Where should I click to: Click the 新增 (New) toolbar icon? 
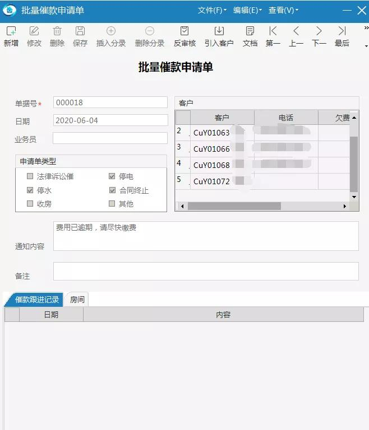11,31
